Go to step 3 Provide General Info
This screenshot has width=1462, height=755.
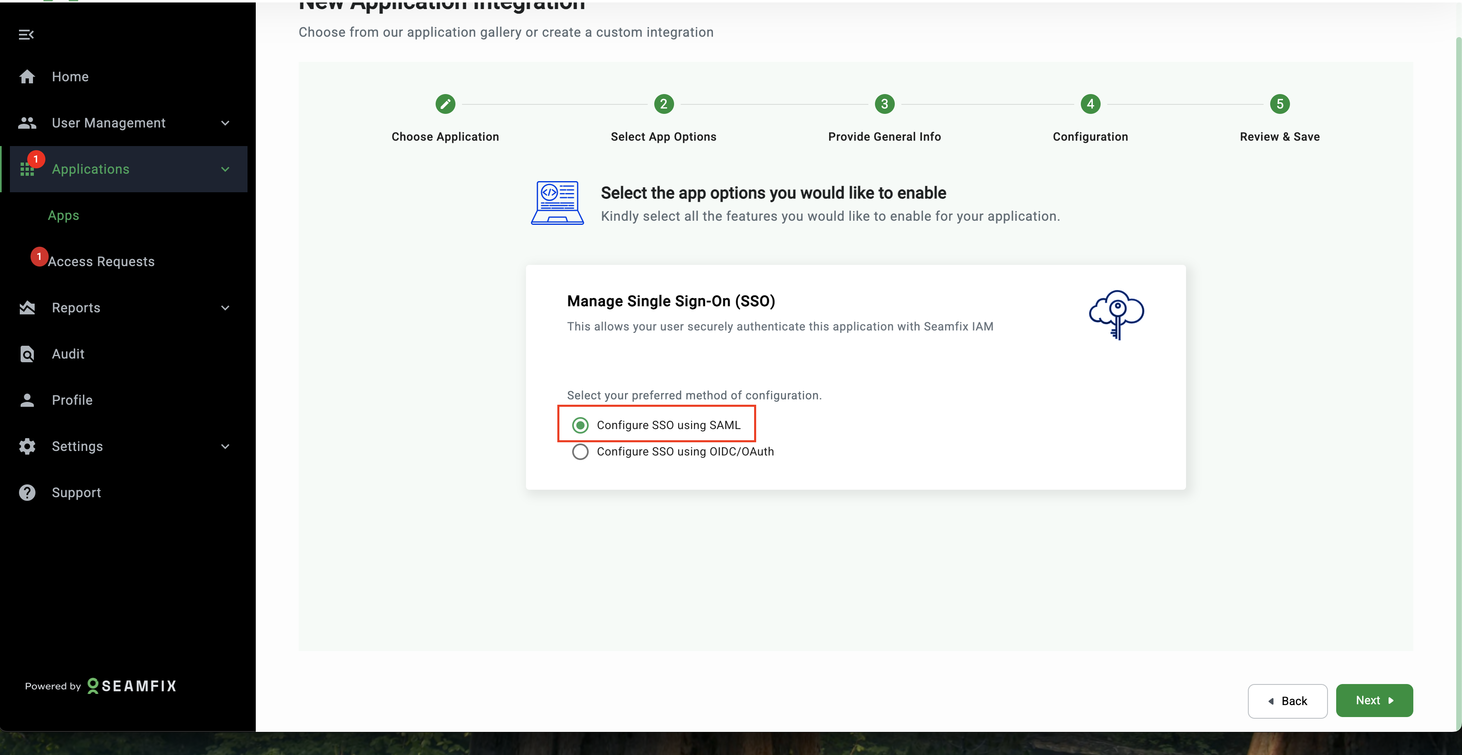884,104
